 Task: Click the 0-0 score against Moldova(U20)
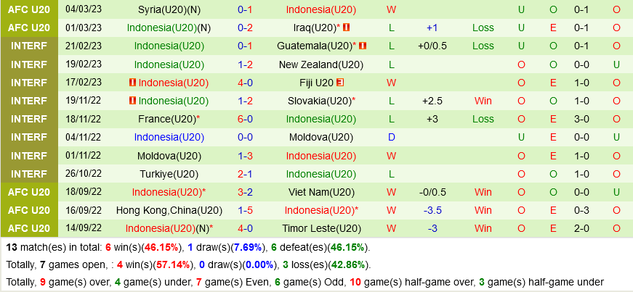(245, 137)
